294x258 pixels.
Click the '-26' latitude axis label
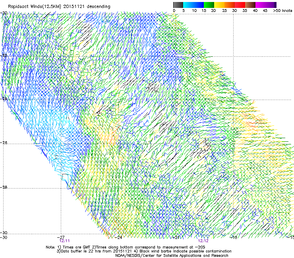4,143
